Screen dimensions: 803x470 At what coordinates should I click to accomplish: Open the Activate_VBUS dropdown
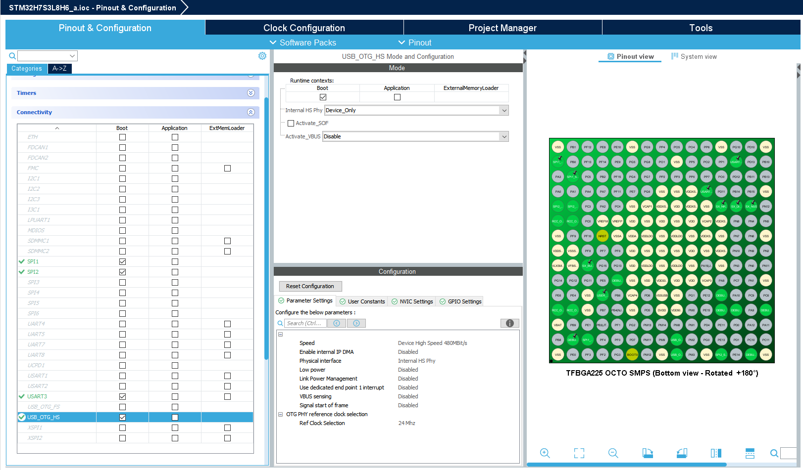tap(504, 136)
